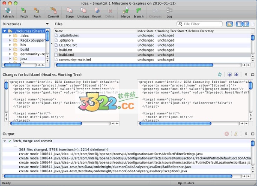Screen dimensions: 257x186
Task: Expand the build folder
Action: 10,49
